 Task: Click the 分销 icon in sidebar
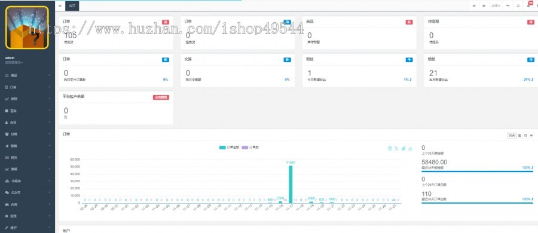[x=7, y=134]
